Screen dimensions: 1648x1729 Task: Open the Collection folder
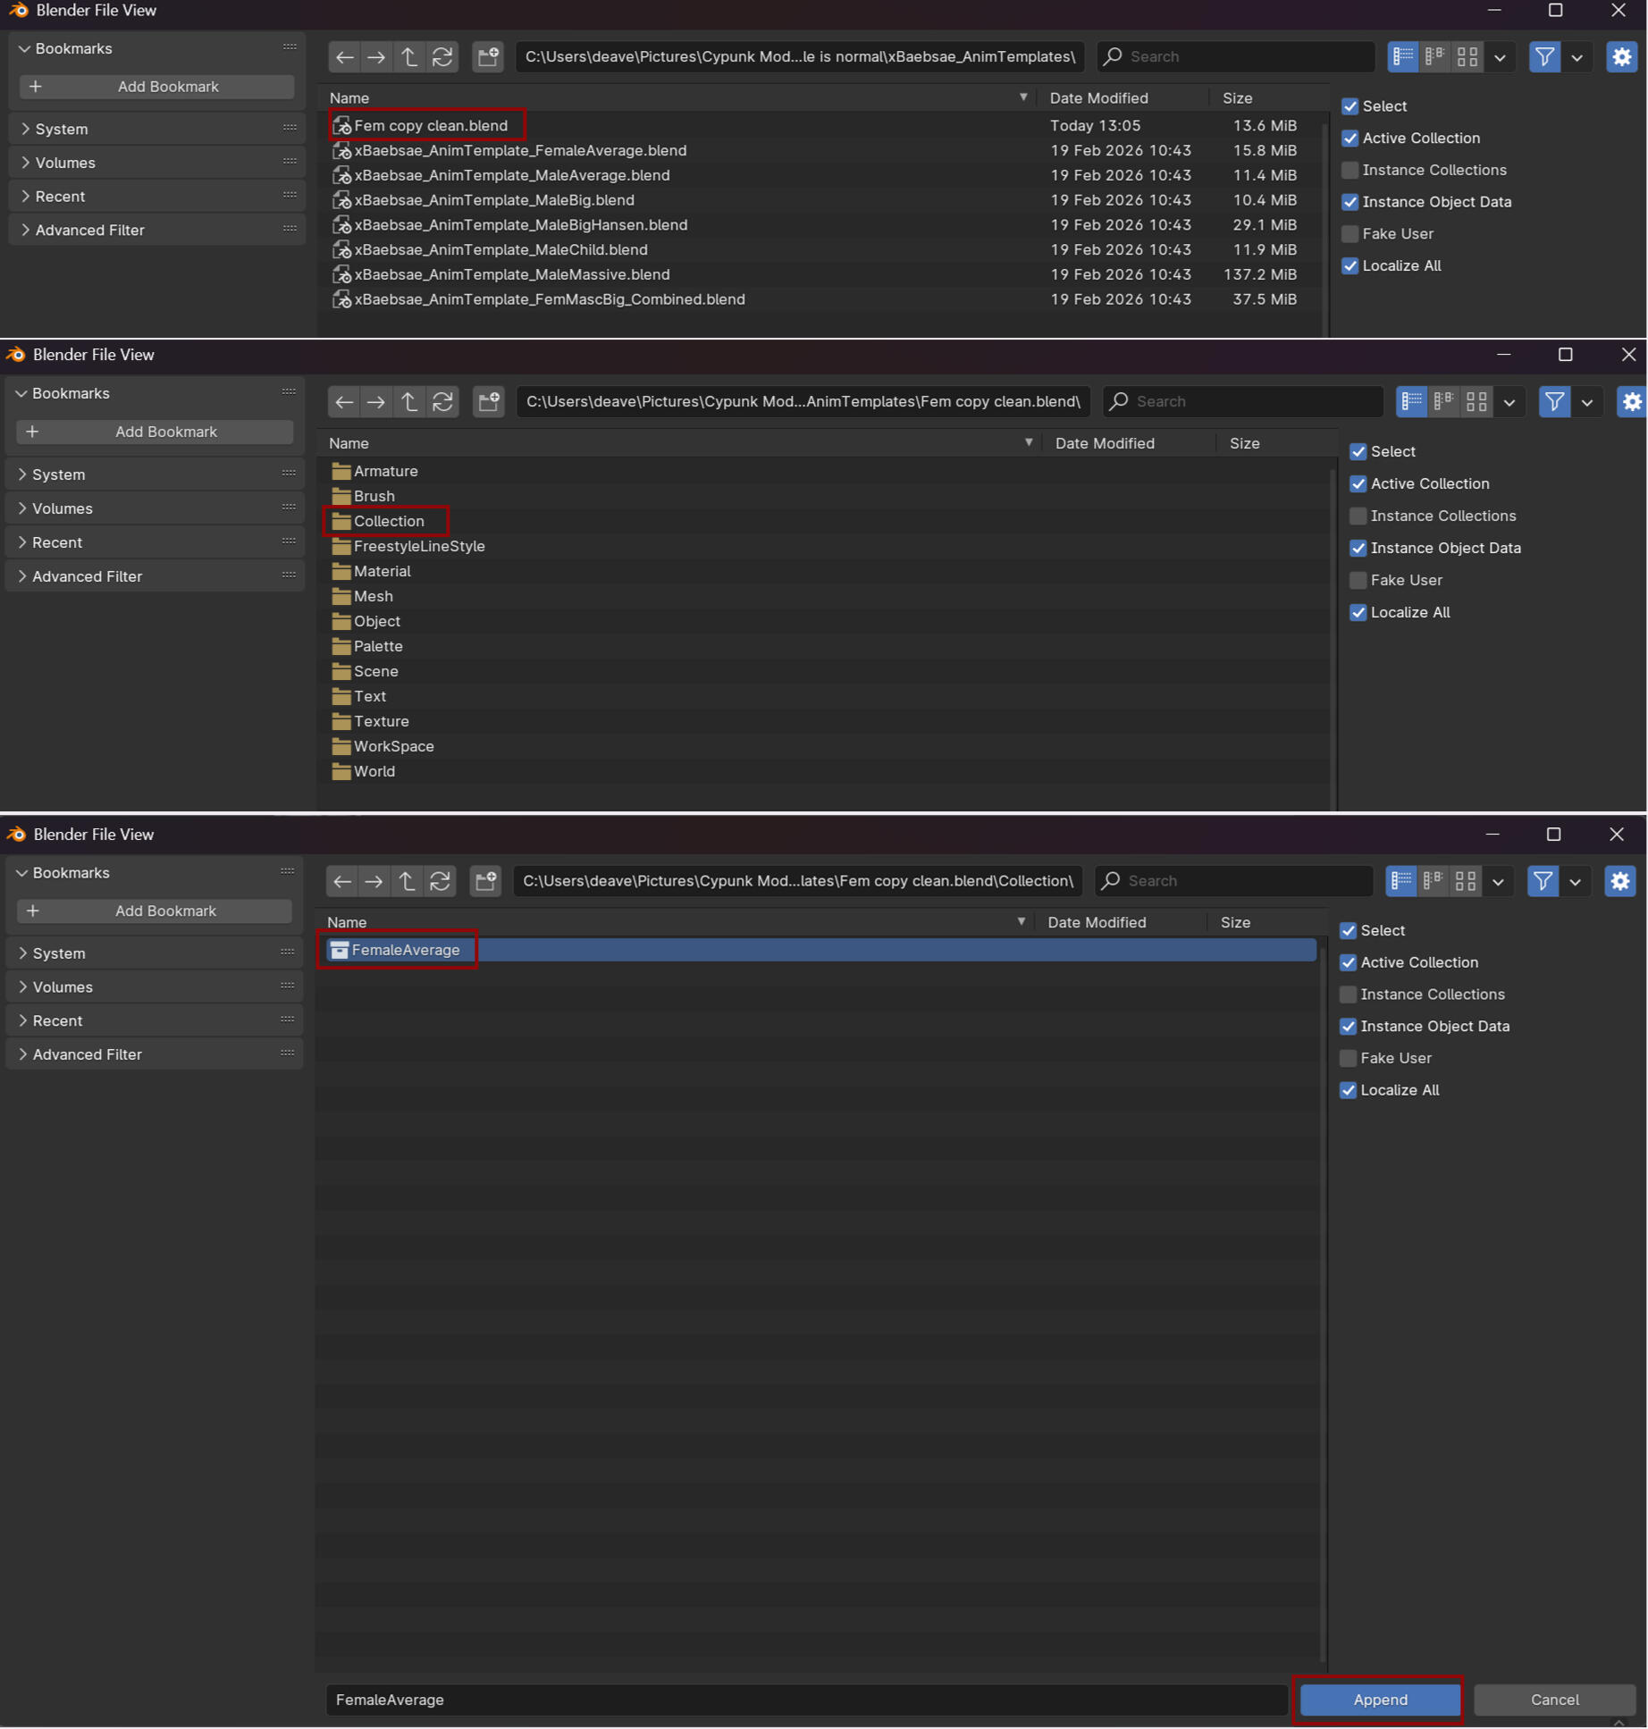coord(389,521)
